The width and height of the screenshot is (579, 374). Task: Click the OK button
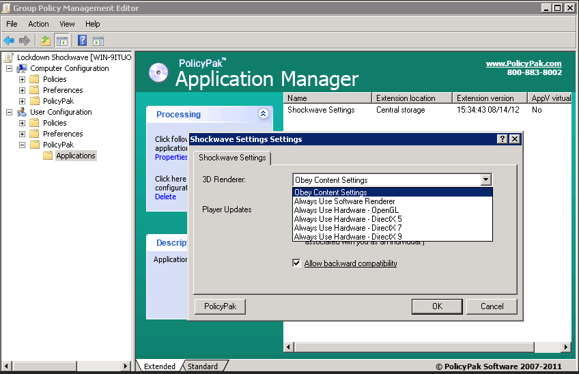pyautogui.click(x=437, y=306)
